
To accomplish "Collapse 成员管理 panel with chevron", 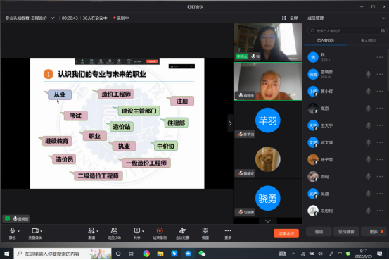I will [383, 18].
